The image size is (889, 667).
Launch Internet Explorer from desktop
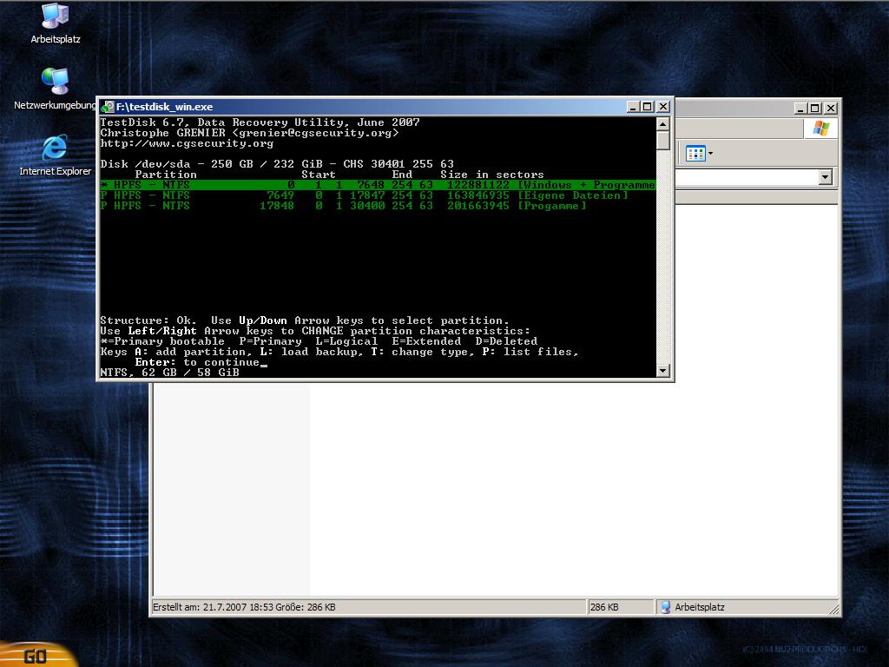(x=55, y=155)
